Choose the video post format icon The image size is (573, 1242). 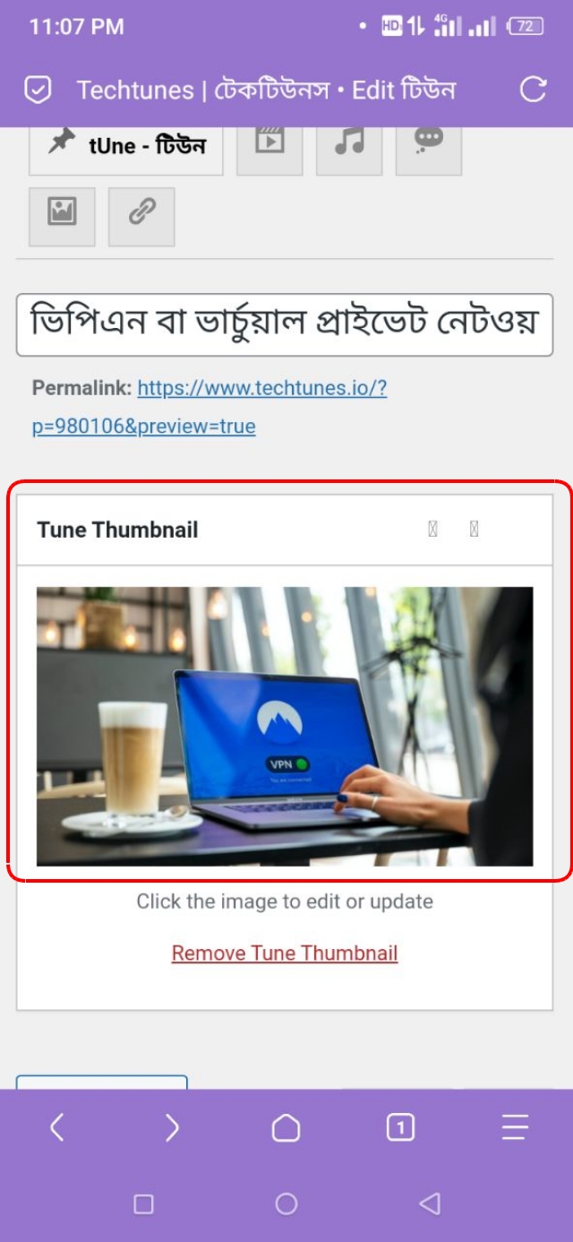(x=269, y=144)
